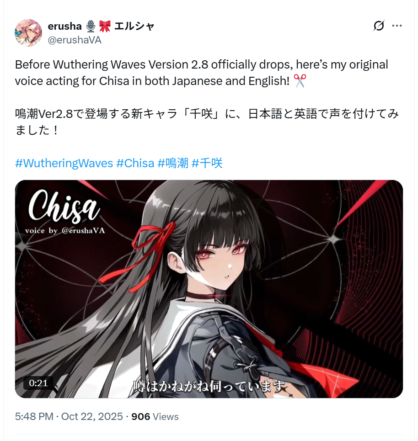Click the red ribbon emoji in the display name
This screenshot has width=418, height=441.
pyautogui.click(x=105, y=27)
